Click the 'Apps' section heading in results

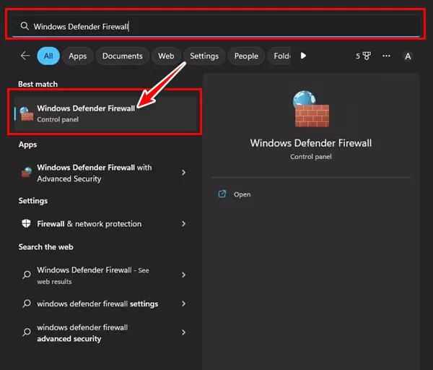[x=27, y=145]
